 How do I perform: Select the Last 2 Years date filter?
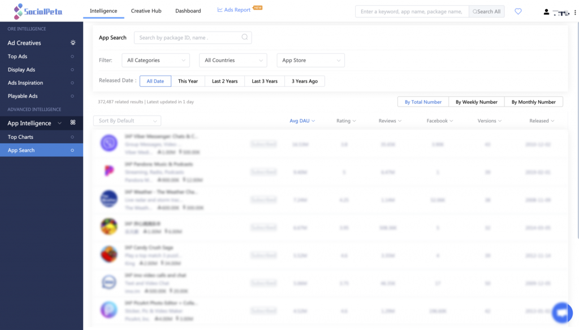point(224,81)
